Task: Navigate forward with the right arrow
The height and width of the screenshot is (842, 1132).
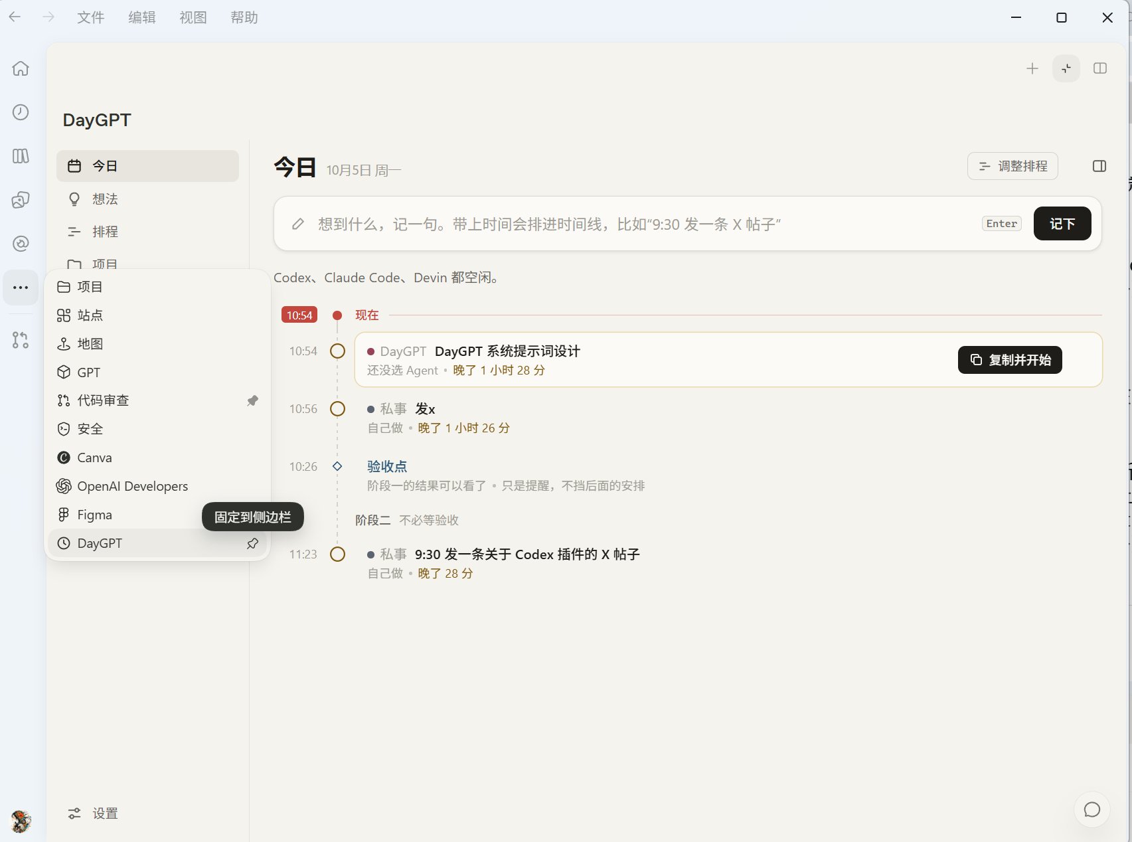Action: 48,17
